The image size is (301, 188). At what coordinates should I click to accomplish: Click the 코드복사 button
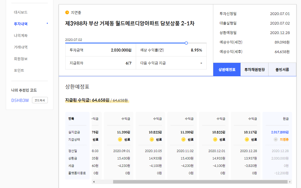click(x=40, y=100)
